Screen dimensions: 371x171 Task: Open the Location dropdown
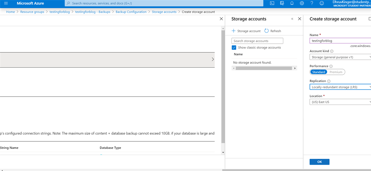point(340,102)
